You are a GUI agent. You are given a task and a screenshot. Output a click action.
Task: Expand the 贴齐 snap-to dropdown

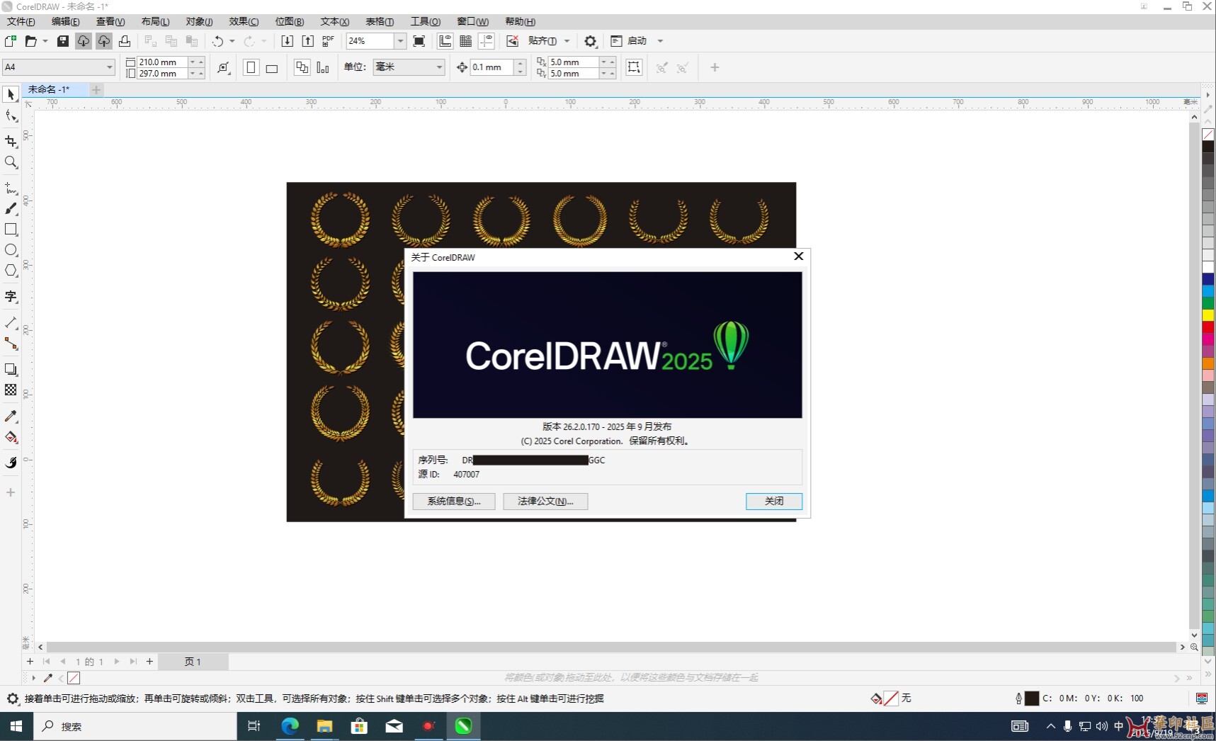567,41
